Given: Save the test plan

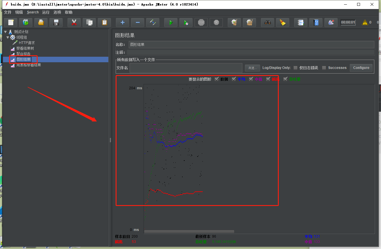Looking at the screenshot, I should [x=56, y=22].
